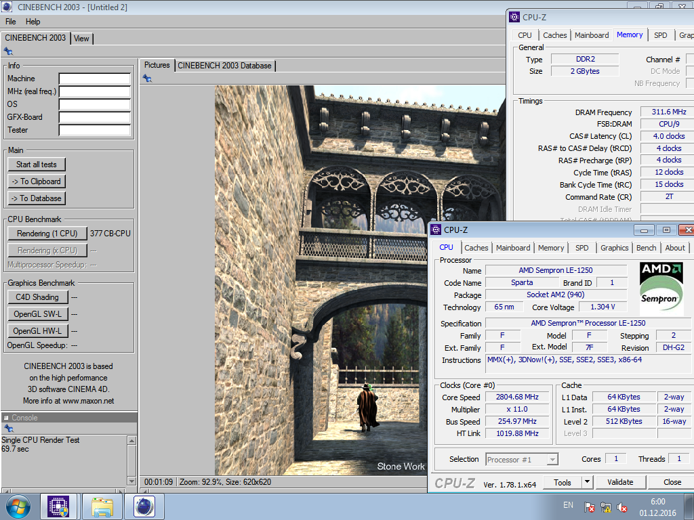Viewport: 694px width, 520px height.
Task: Click the rendered Stone Work picture
Action: click(360, 280)
